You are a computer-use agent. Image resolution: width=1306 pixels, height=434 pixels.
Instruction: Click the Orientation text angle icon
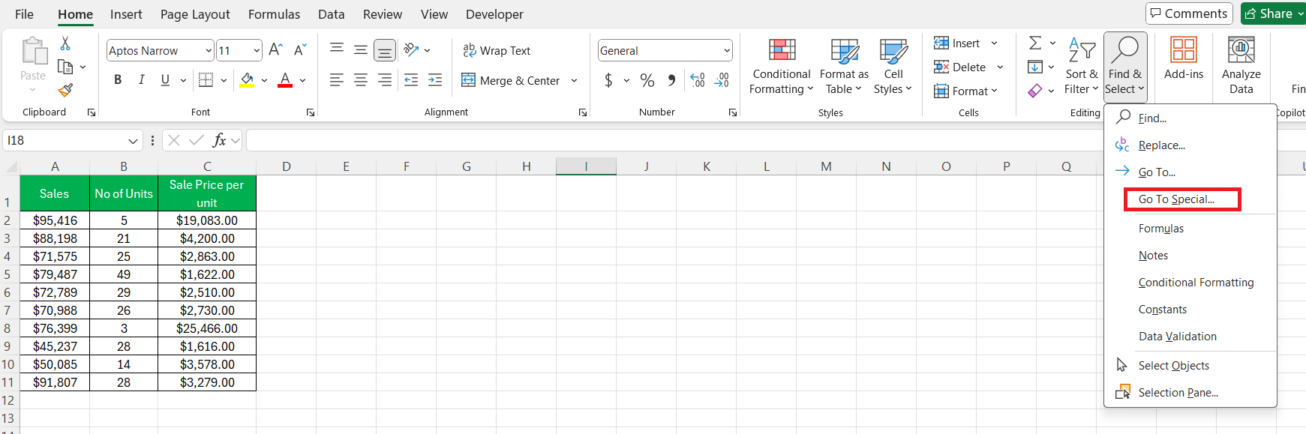(411, 49)
